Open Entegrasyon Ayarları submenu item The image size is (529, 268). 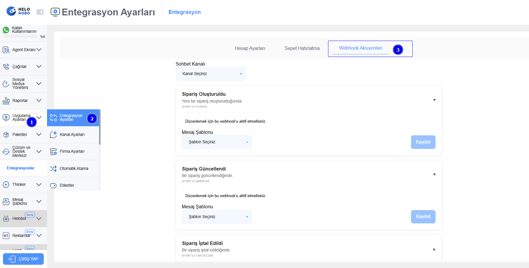pyautogui.click(x=73, y=118)
